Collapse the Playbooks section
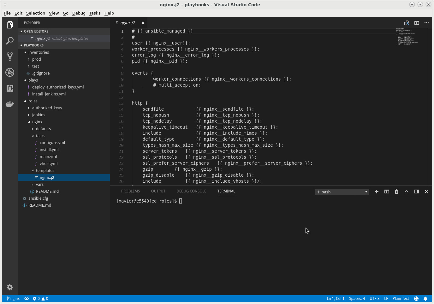 (64, 45)
